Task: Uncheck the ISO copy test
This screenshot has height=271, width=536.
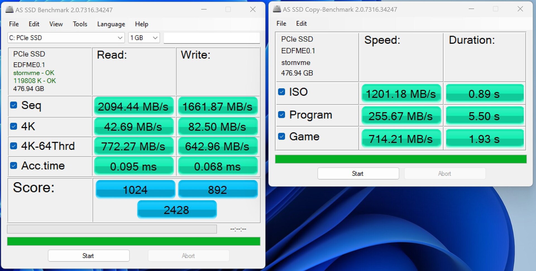Action: pos(282,92)
